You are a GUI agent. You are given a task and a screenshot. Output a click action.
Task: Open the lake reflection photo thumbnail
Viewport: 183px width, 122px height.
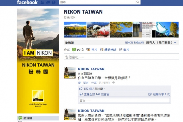[75, 30]
